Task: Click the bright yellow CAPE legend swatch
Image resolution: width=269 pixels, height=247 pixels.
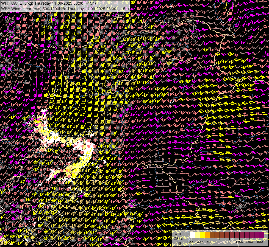Action: coord(202,235)
